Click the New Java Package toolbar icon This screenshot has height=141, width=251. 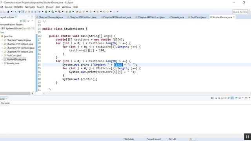[66, 12]
